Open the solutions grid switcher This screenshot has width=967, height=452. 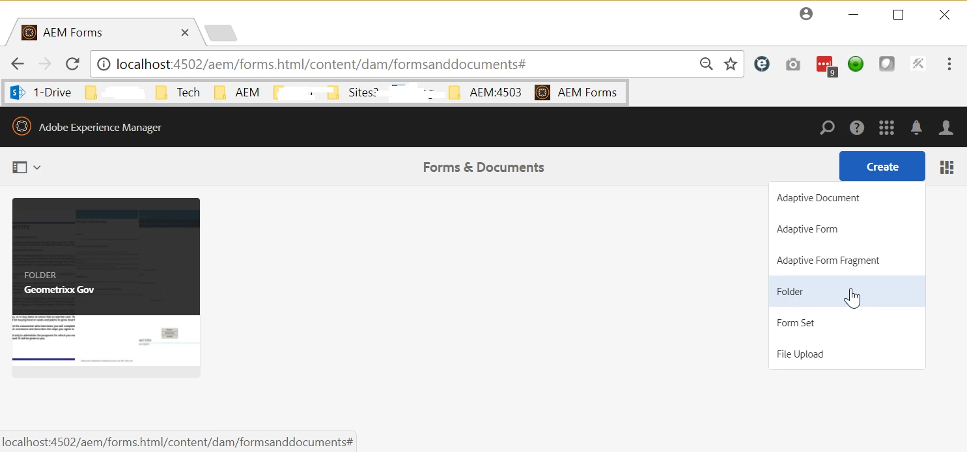pos(886,128)
